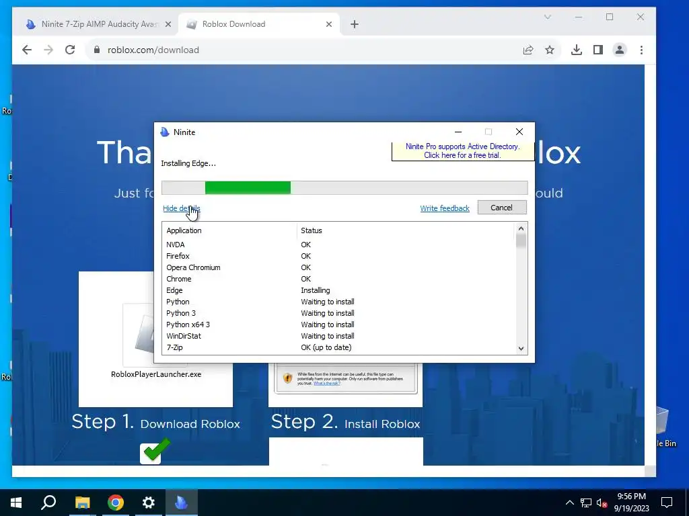Viewport: 689px width, 516px height.
Task: Open Ninite Pro free trial banner
Action: (x=463, y=151)
